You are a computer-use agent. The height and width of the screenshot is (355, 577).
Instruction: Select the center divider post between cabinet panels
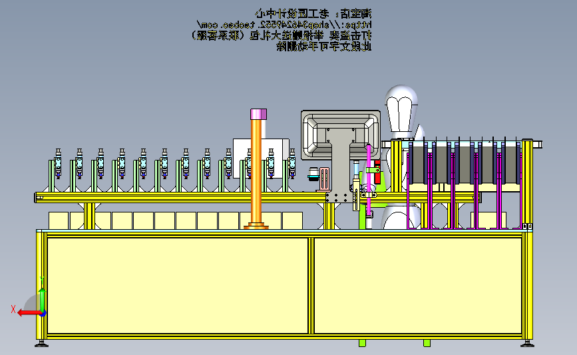click(311, 286)
